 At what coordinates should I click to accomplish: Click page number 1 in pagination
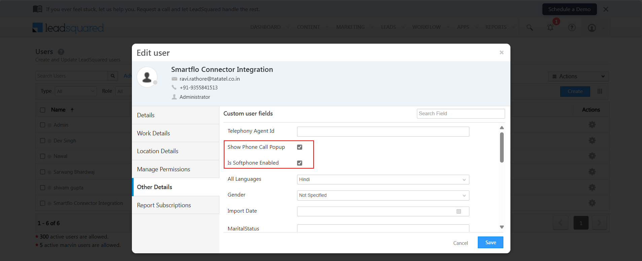click(581, 223)
